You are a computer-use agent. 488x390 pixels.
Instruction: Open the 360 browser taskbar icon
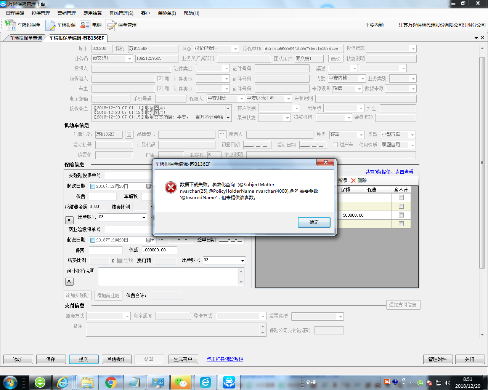[40, 382]
